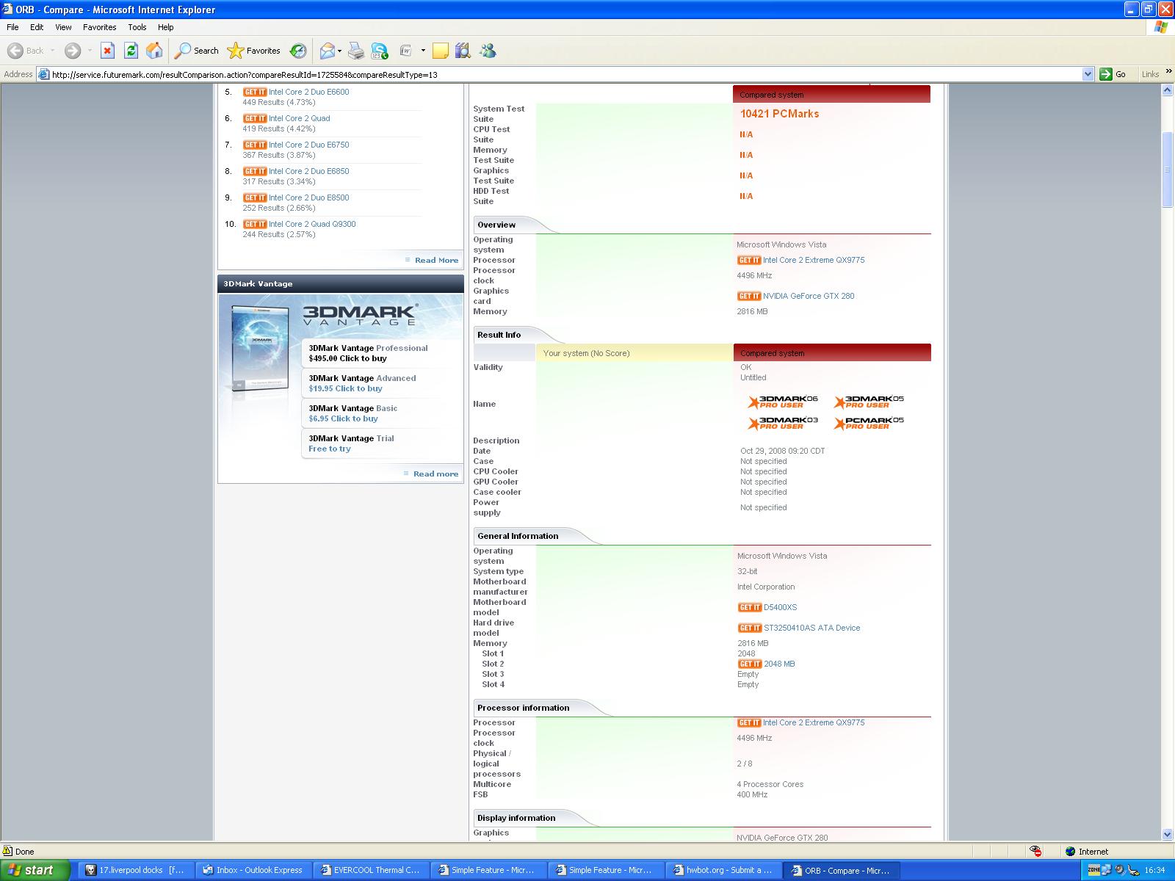Image resolution: width=1175 pixels, height=881 pixels.
Task: Click the Go button beside the address bar
Action: pyautogui.click(x=1113, y=74)
